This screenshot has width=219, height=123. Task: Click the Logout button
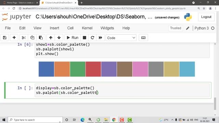206,17
